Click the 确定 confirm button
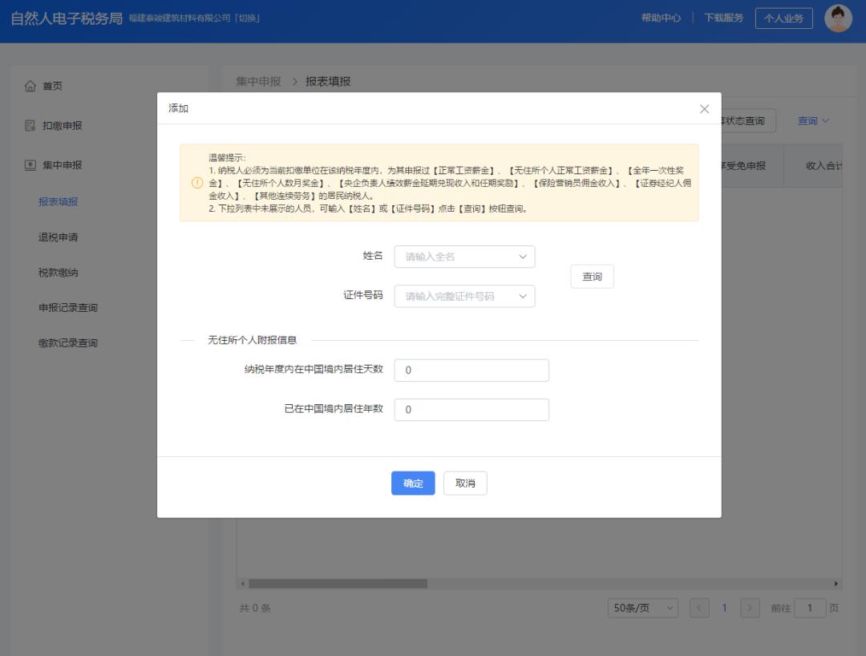866x656 pixels. (413, 483)
